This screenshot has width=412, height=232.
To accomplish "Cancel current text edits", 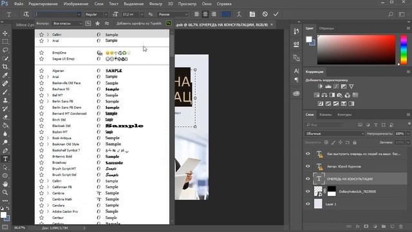I will (x=265, y=14).
